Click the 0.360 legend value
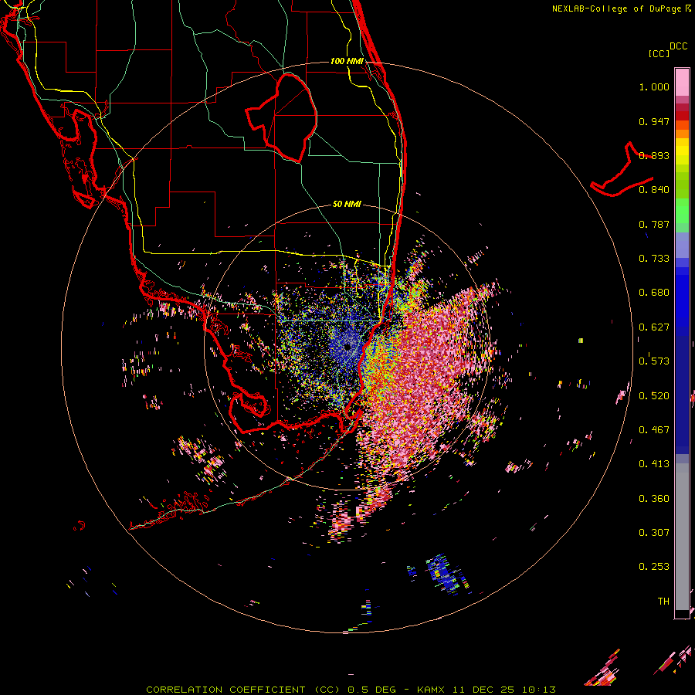Image resolution: width=695 pixels, height=695 pixels. coord(654,499)
